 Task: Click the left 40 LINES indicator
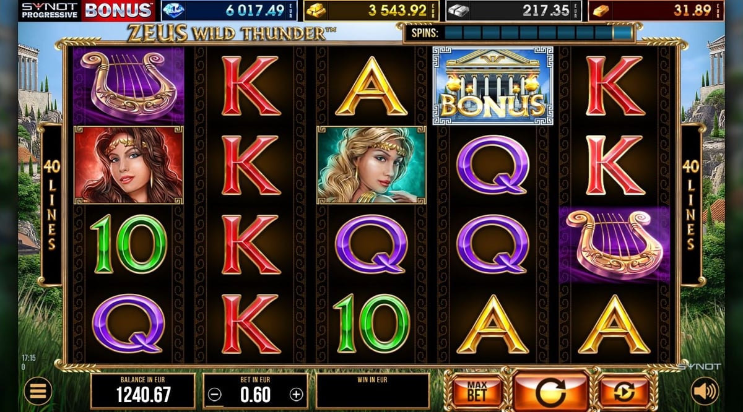[x=51, y=204]
